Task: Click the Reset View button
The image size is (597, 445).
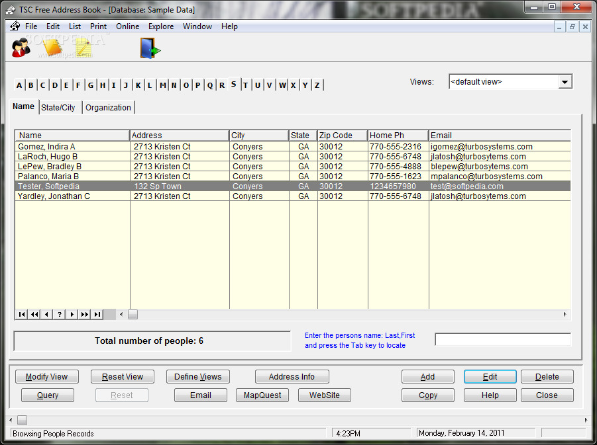Action: click(x=122, y=377)
